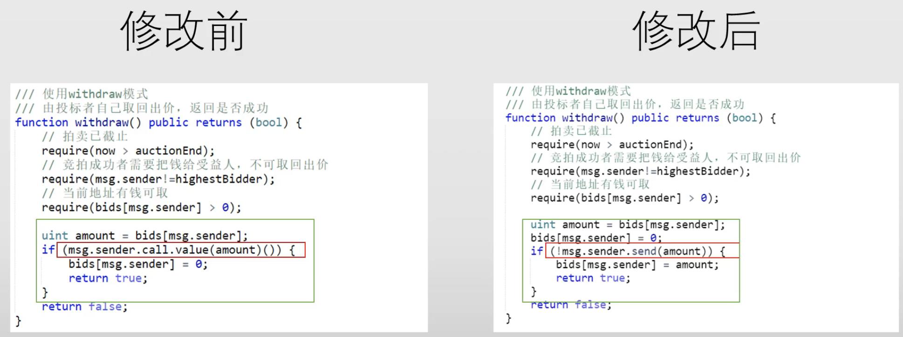Click the heading 修改后

[696, 31]
